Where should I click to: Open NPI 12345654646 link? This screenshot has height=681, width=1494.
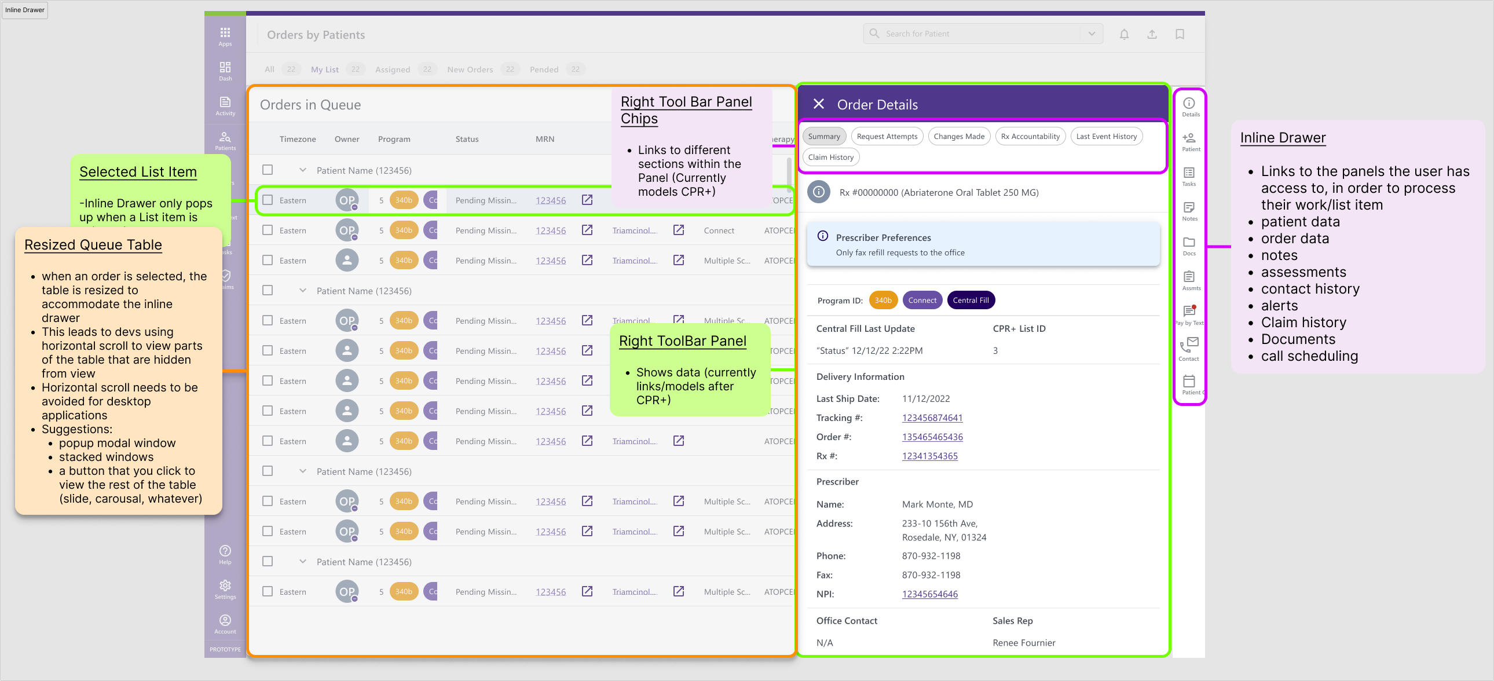(x=929, y=594)
